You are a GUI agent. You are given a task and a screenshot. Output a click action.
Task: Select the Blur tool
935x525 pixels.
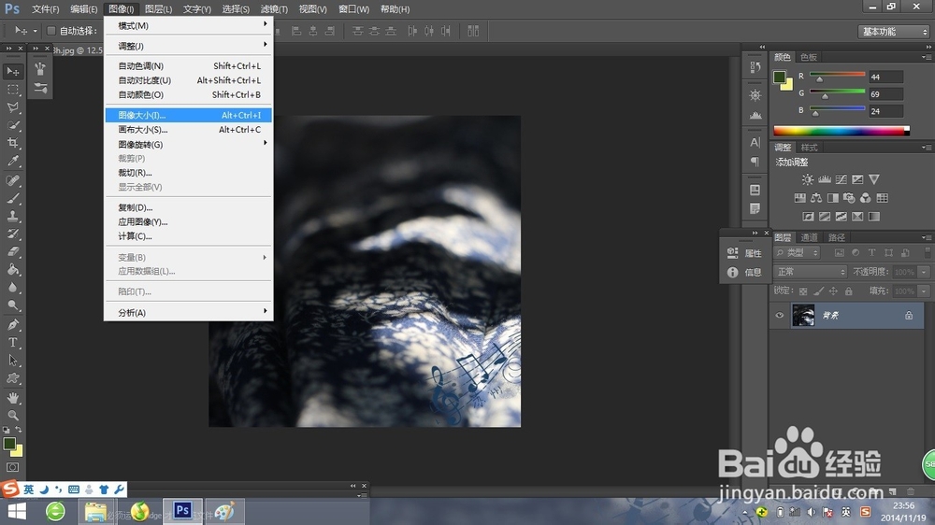pos(12,288)
